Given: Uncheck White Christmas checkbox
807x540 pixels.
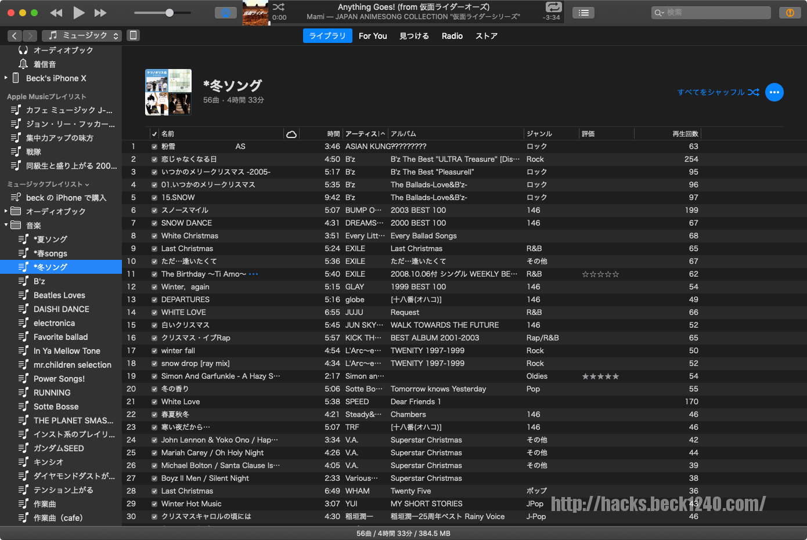Looking at the screenshot, I should [x=154, y=236].
